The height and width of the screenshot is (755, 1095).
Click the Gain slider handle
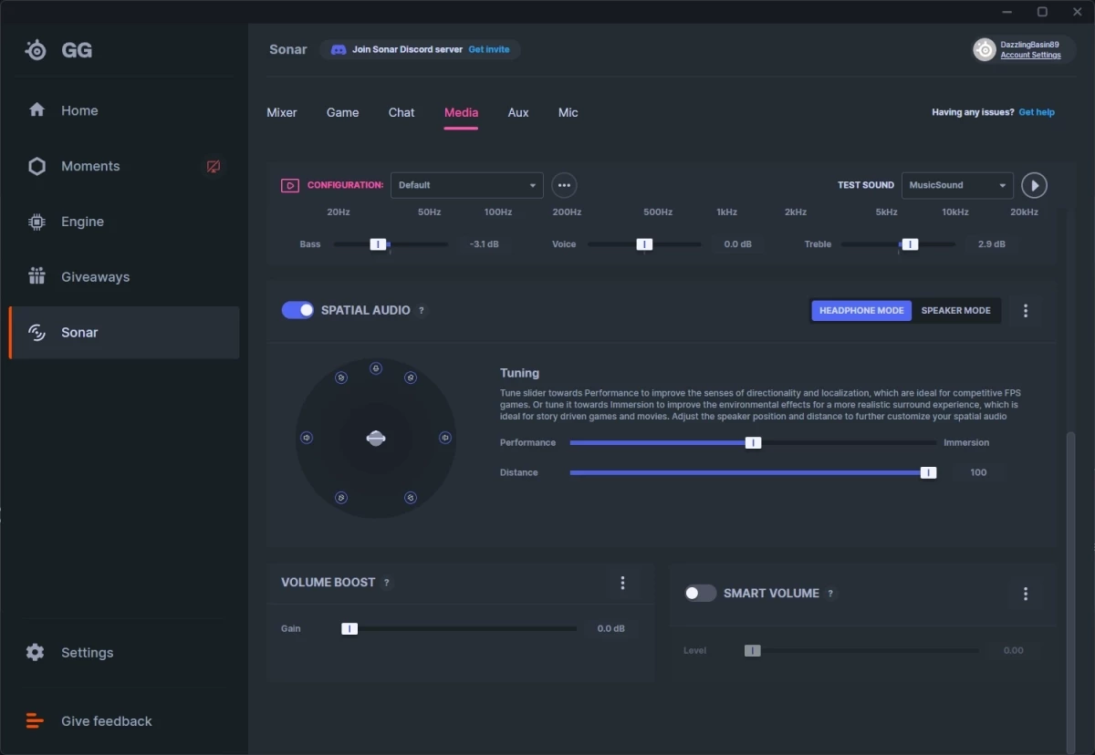click(349, 628)
